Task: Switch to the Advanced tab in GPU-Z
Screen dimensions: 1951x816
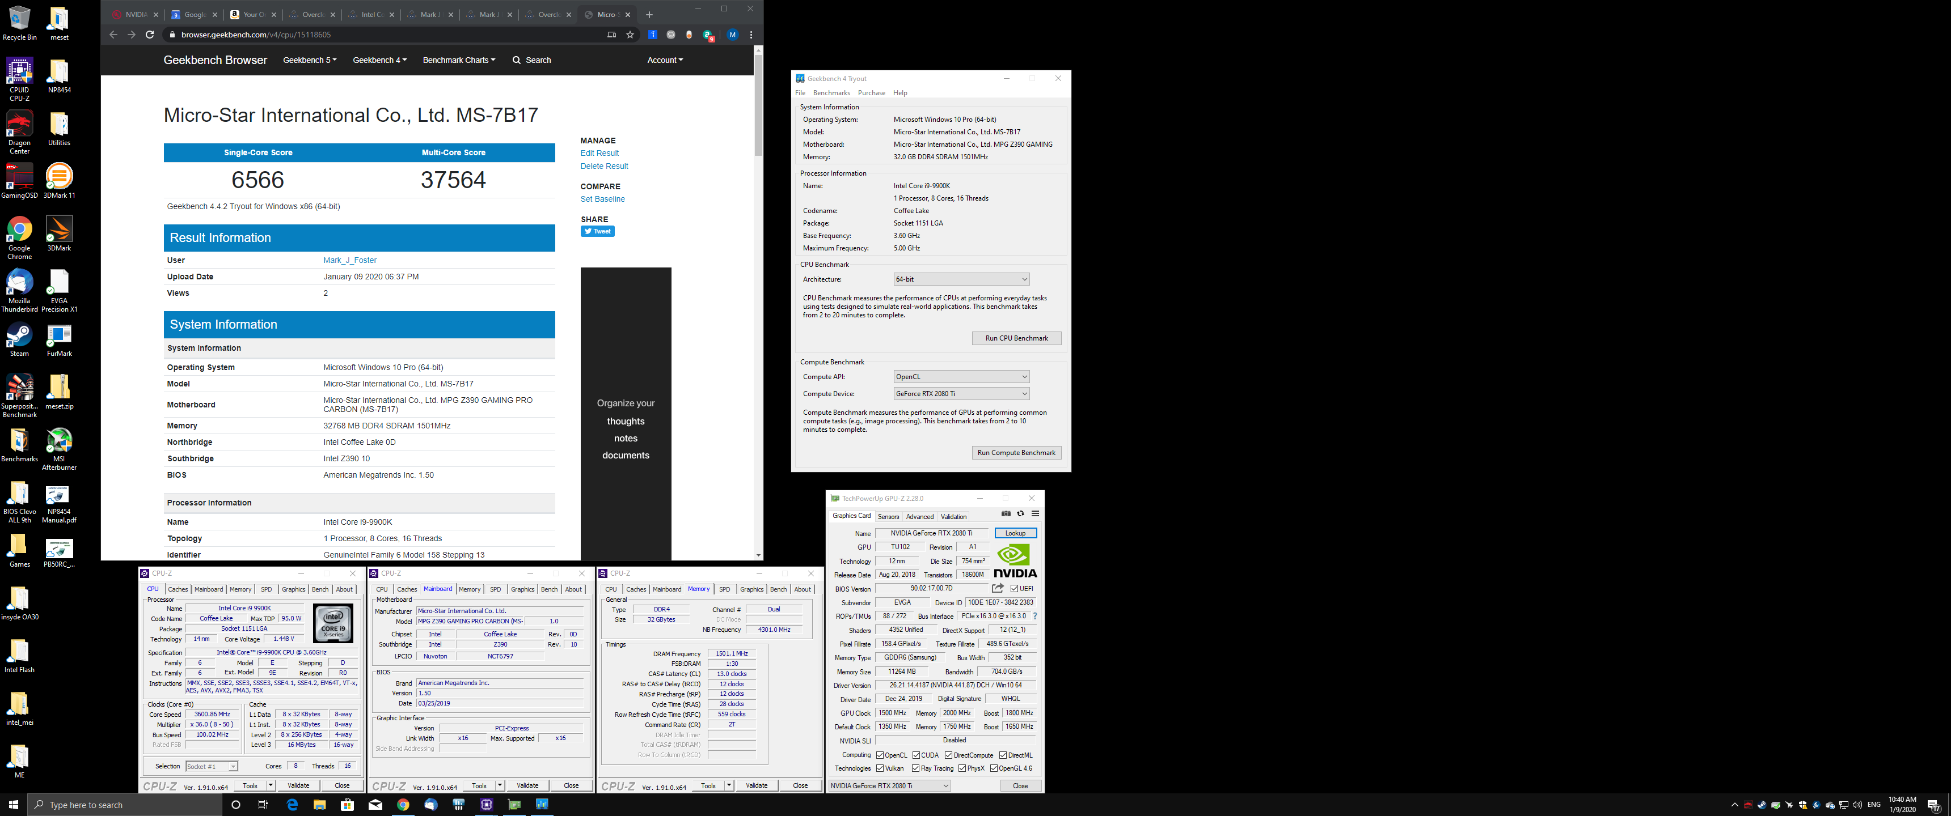Action: pos(919,517)
